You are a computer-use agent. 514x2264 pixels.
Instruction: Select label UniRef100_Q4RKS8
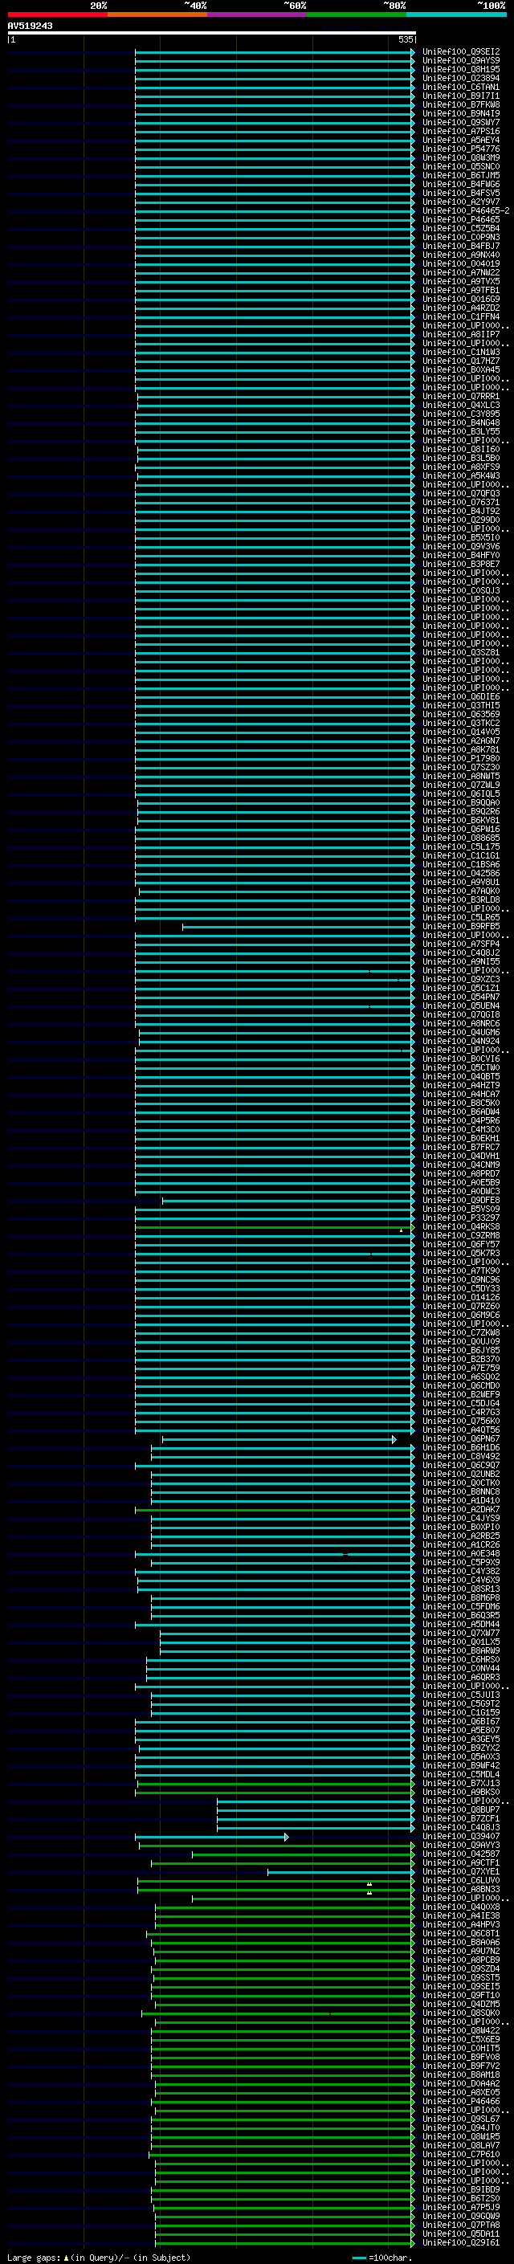tap(461, 1226)
